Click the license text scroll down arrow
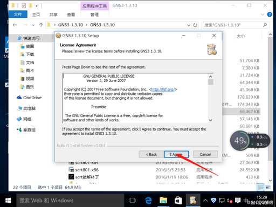The height and width of the screenshot is (207, 276). pos(210,120)
